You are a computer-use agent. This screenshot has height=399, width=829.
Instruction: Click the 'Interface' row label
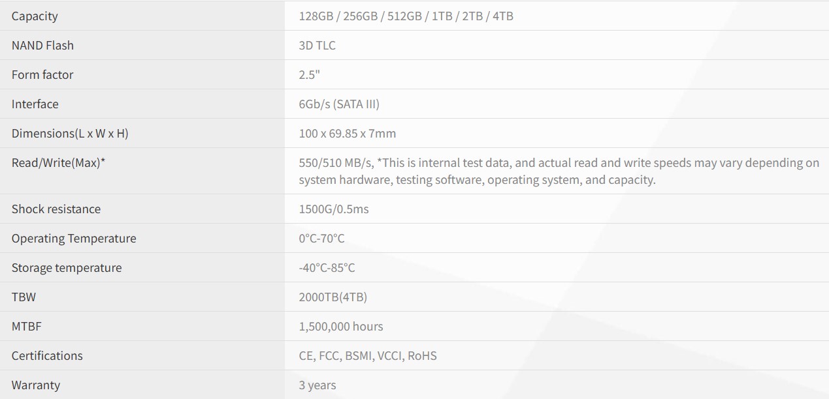click(x=35, y=104)
